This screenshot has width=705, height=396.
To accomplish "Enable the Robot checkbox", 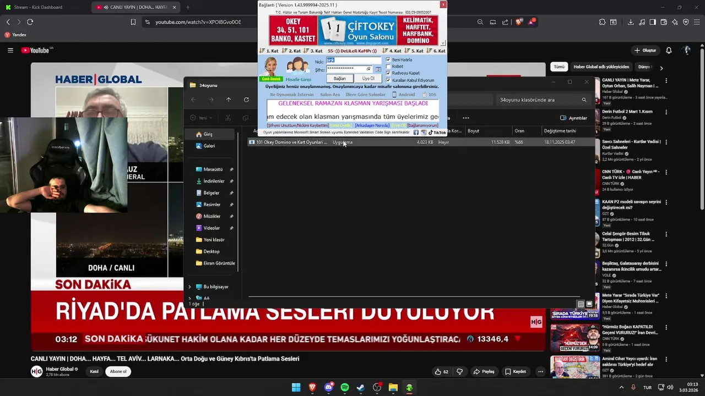I will [388, 66].
